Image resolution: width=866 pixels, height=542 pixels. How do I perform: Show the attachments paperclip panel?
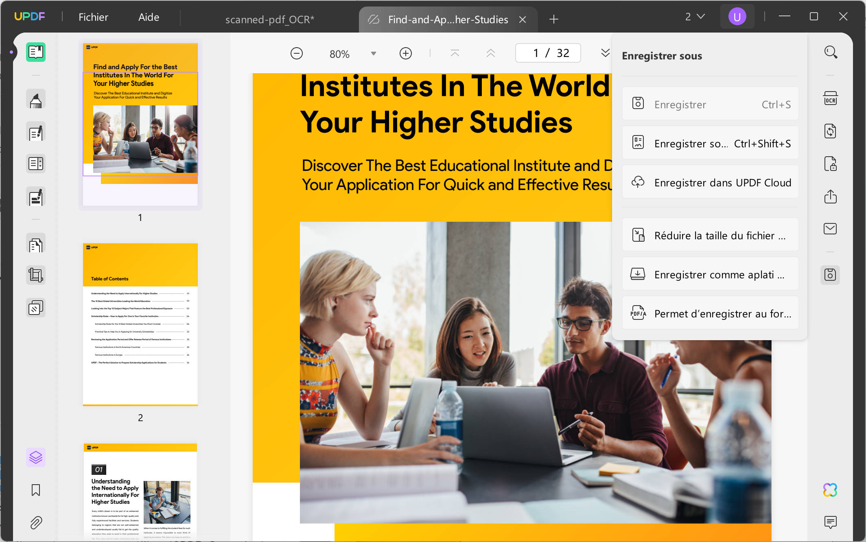36,522
